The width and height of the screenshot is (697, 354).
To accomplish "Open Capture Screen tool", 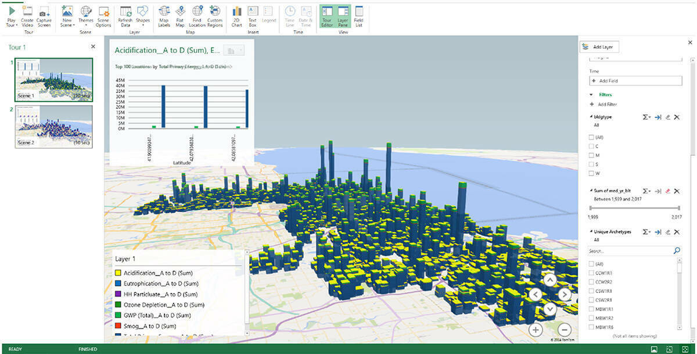I will pyautogui.click(x=44, y=12).
